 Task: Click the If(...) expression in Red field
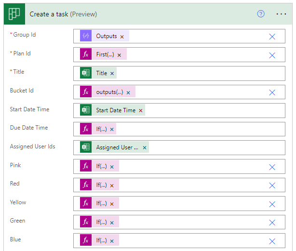[x=101, y=185]
